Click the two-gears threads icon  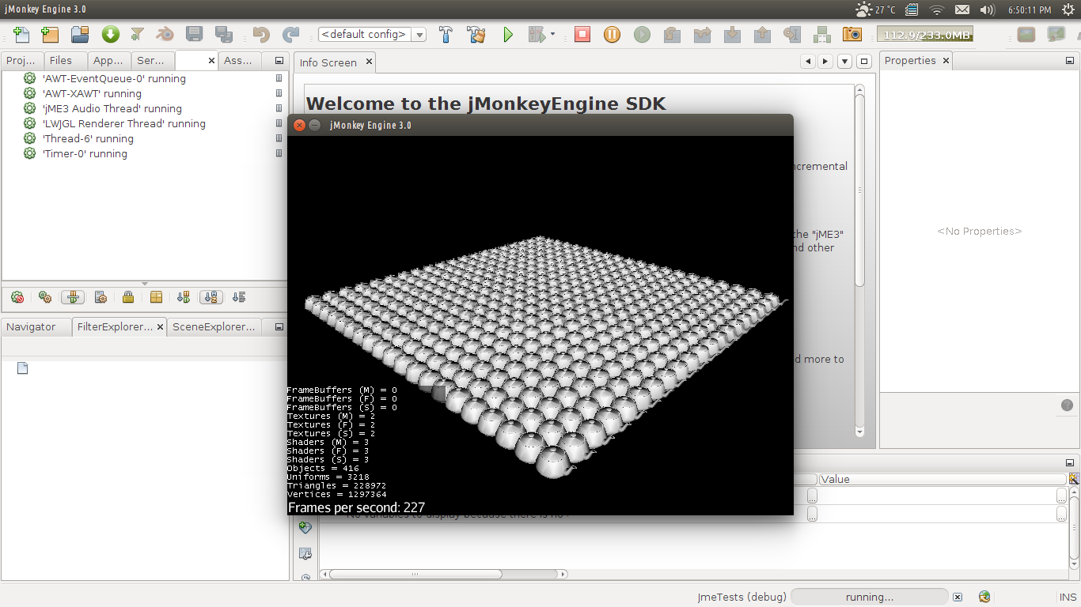(x=45, y=297)
